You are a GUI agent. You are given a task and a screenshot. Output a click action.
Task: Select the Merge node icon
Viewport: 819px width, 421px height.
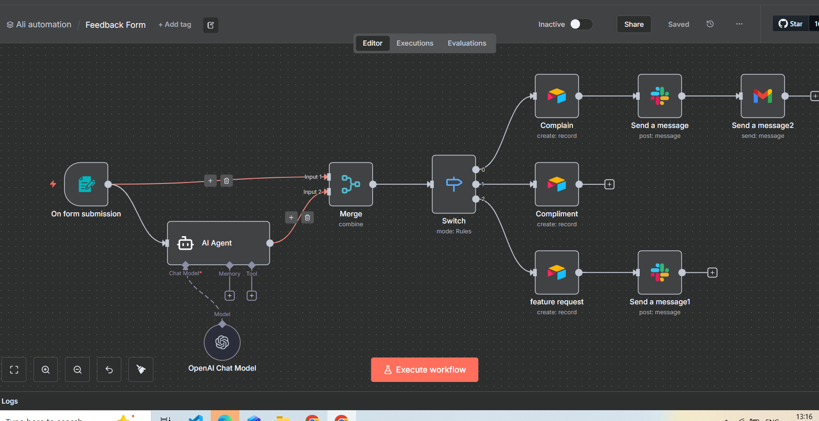351,184
